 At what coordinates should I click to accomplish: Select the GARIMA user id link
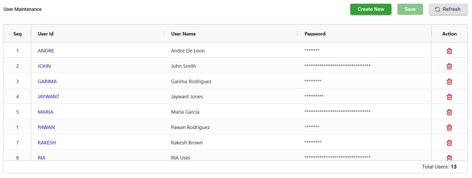point(47,82)
